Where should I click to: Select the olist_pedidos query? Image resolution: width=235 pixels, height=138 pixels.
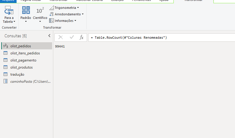click(27, 46)
